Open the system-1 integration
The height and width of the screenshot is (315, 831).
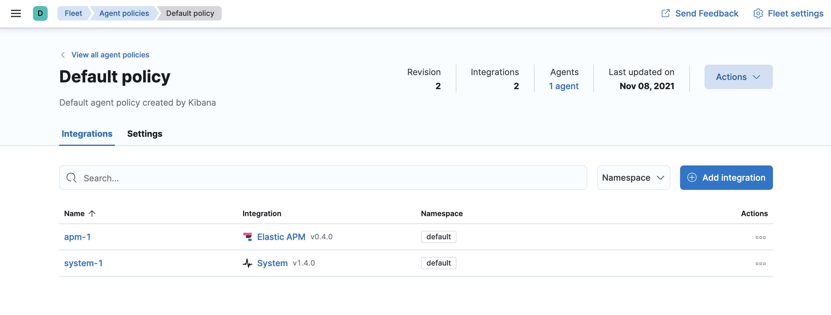(83, 263)
